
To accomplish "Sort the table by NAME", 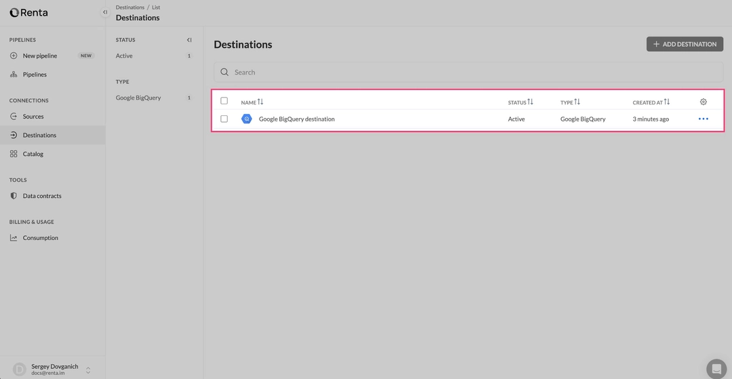I will [252, 102].
